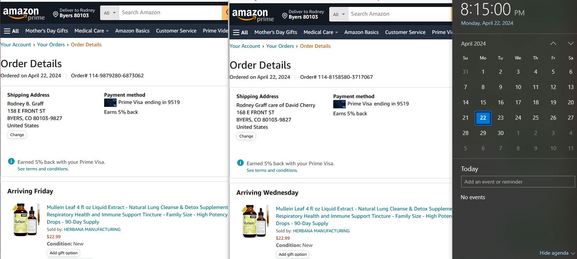577x259 pixels.
Task: Open the All search category dropdown in the left window
Action: (109, 13)
